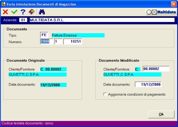Click original date 19/12/2008 in cyan
The height and width of the screenshot is (127, 178).
click(53, 85)
